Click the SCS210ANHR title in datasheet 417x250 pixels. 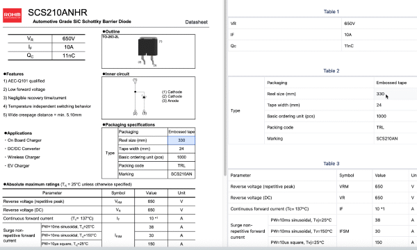(58, 12)
